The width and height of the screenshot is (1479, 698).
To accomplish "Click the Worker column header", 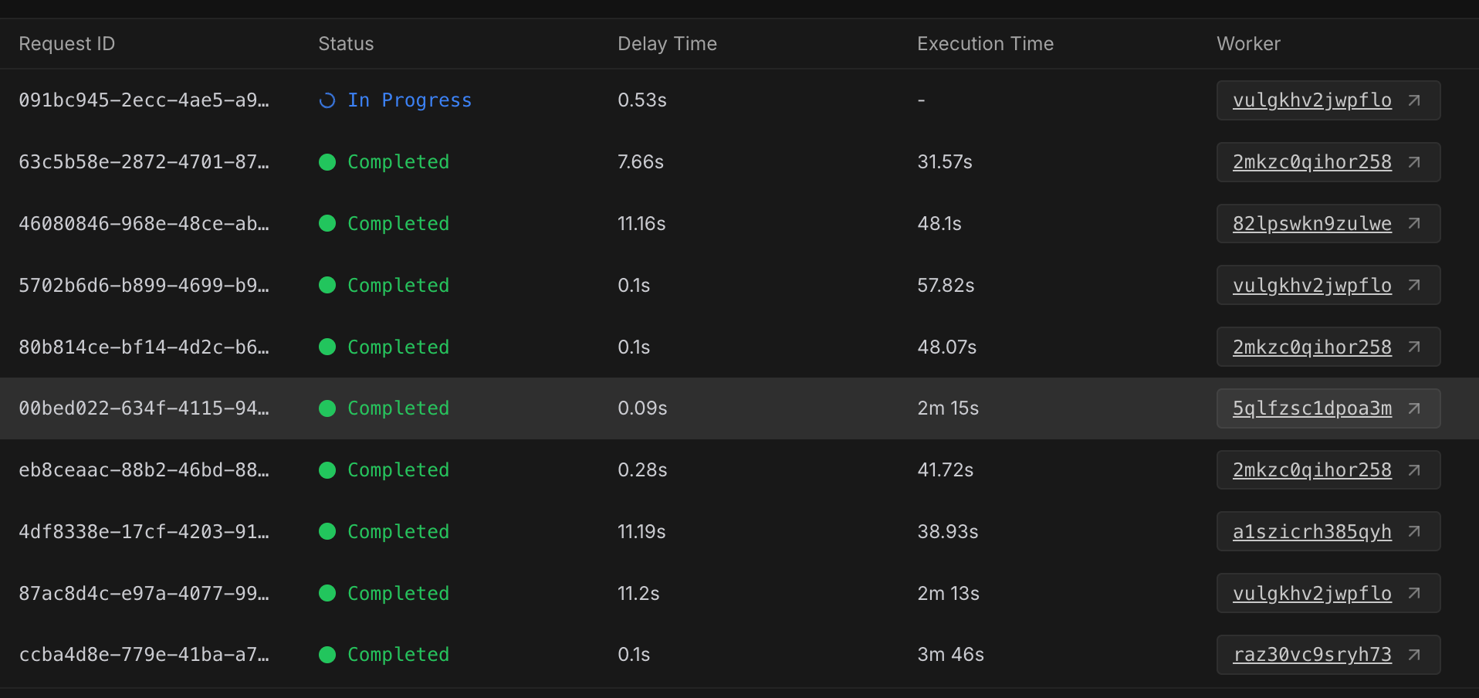I will (x=1248, y=44).
